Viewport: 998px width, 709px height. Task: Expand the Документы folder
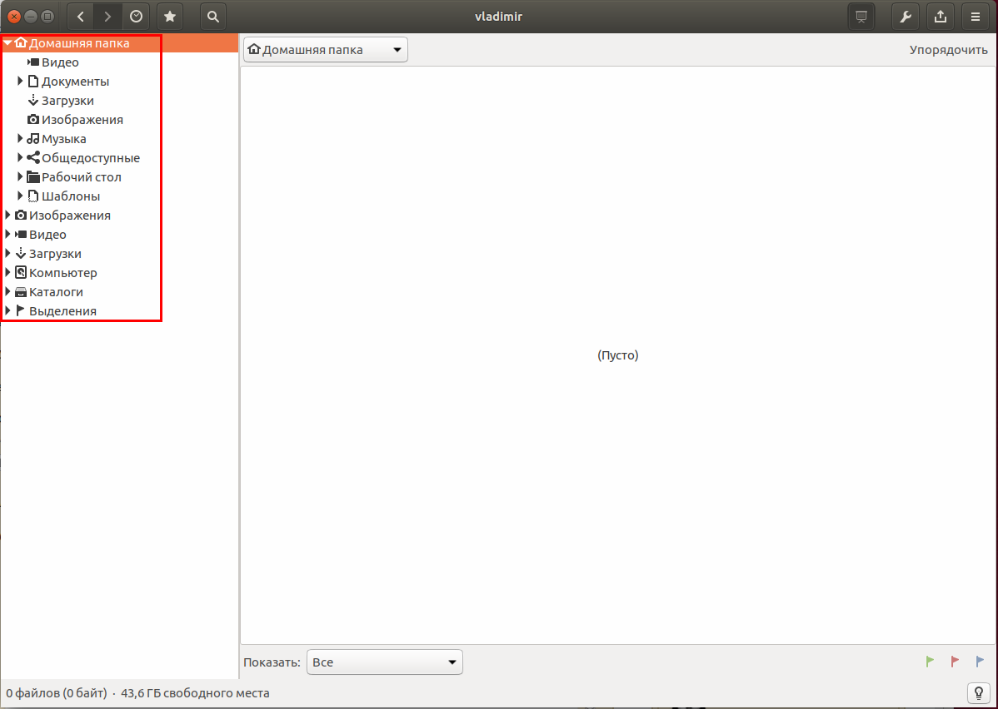click(x=20, y=82)
